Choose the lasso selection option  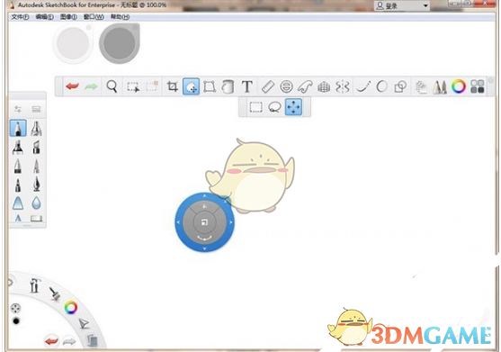click(x=274, y=107)
